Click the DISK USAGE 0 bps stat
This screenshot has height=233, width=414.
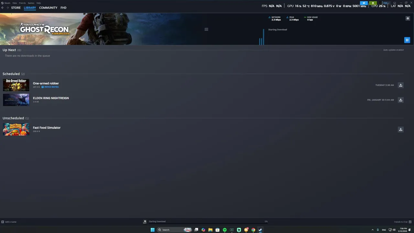pos(311,18)
